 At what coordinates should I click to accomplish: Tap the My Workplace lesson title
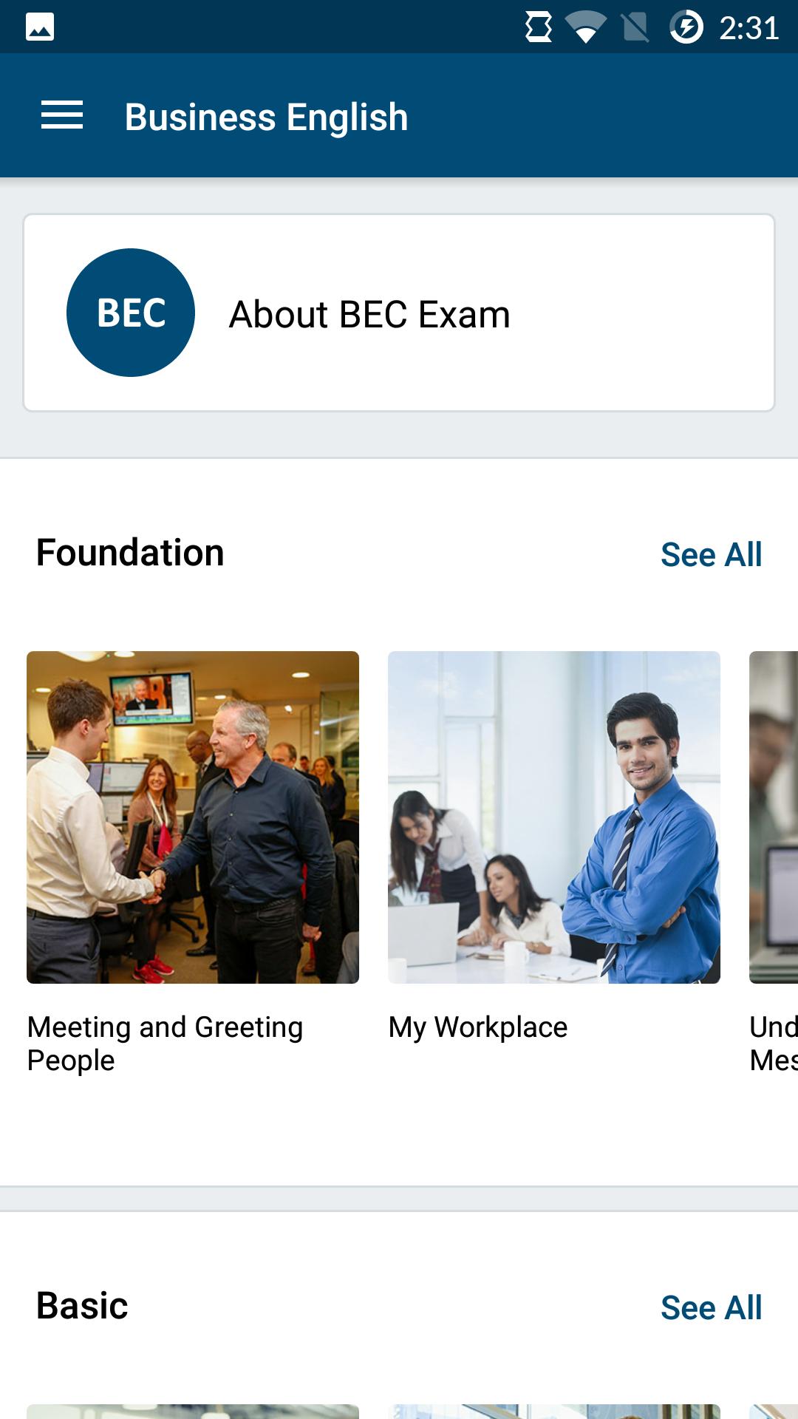coord(478,1027)
